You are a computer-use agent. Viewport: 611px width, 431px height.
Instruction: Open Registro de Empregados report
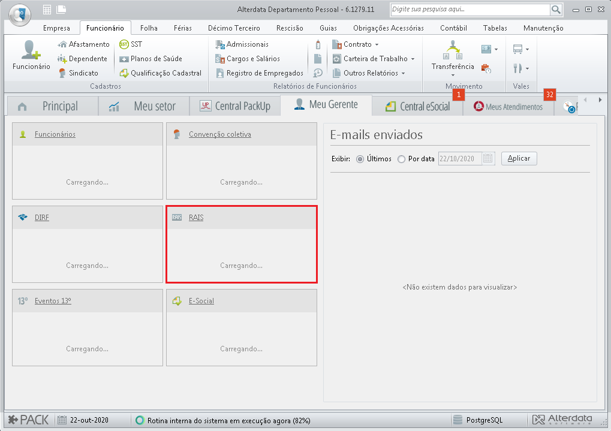click(x=259, y=73)
